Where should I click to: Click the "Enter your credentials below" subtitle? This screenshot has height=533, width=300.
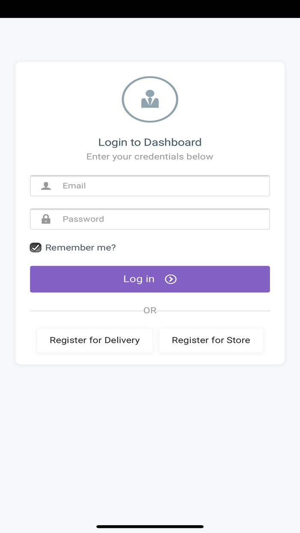(150, 157)
